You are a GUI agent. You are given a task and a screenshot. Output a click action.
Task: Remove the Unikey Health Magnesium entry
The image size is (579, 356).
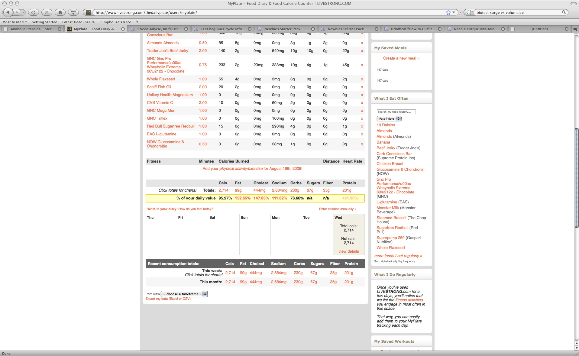362,95
